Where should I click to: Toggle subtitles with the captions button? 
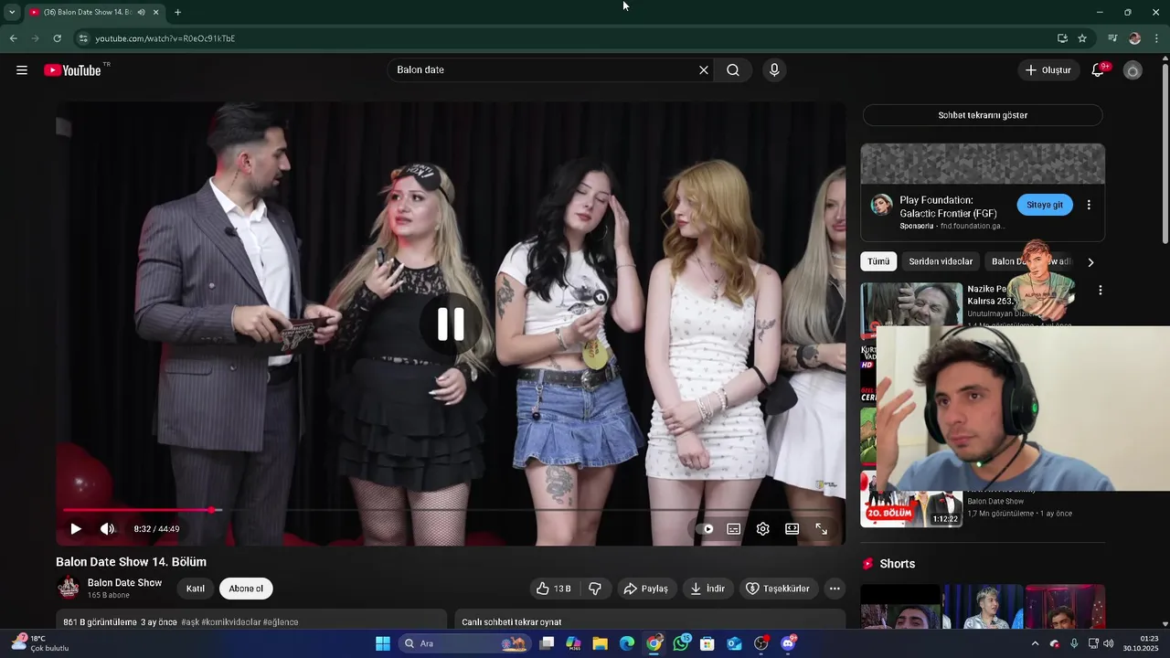point(734,529)
